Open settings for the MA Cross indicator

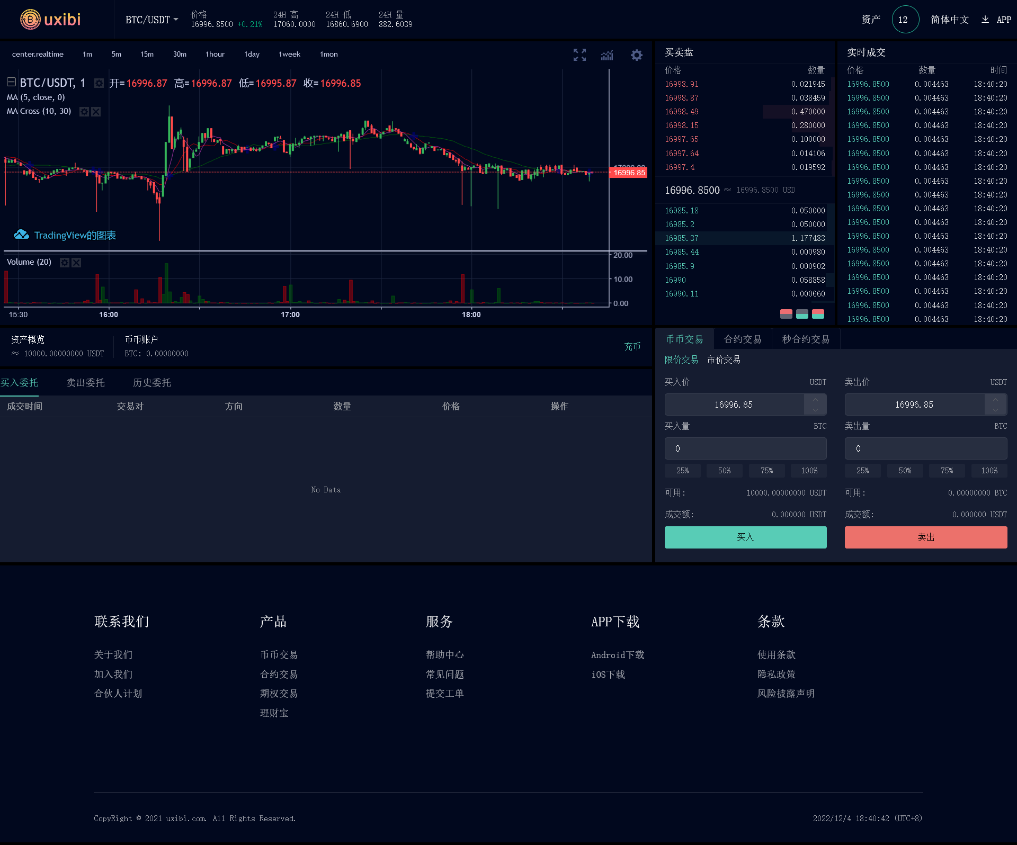pyautogui.click(x=84, y=112)
